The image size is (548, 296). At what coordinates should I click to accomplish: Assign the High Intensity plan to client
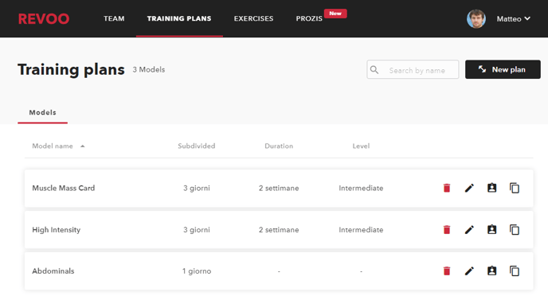click(x=491, y=229)
